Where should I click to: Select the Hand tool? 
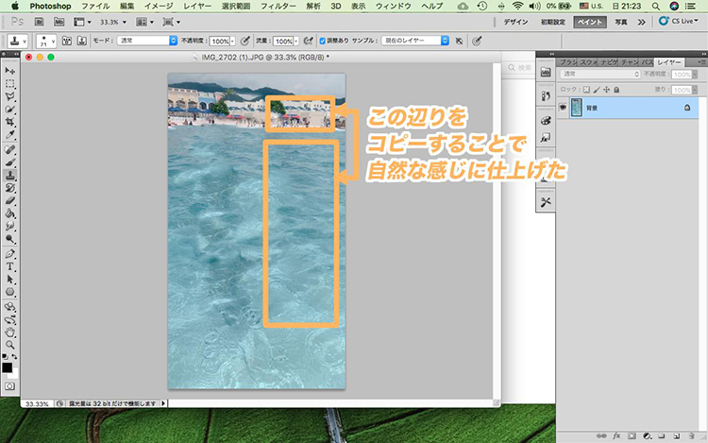[x=10, y=332]
